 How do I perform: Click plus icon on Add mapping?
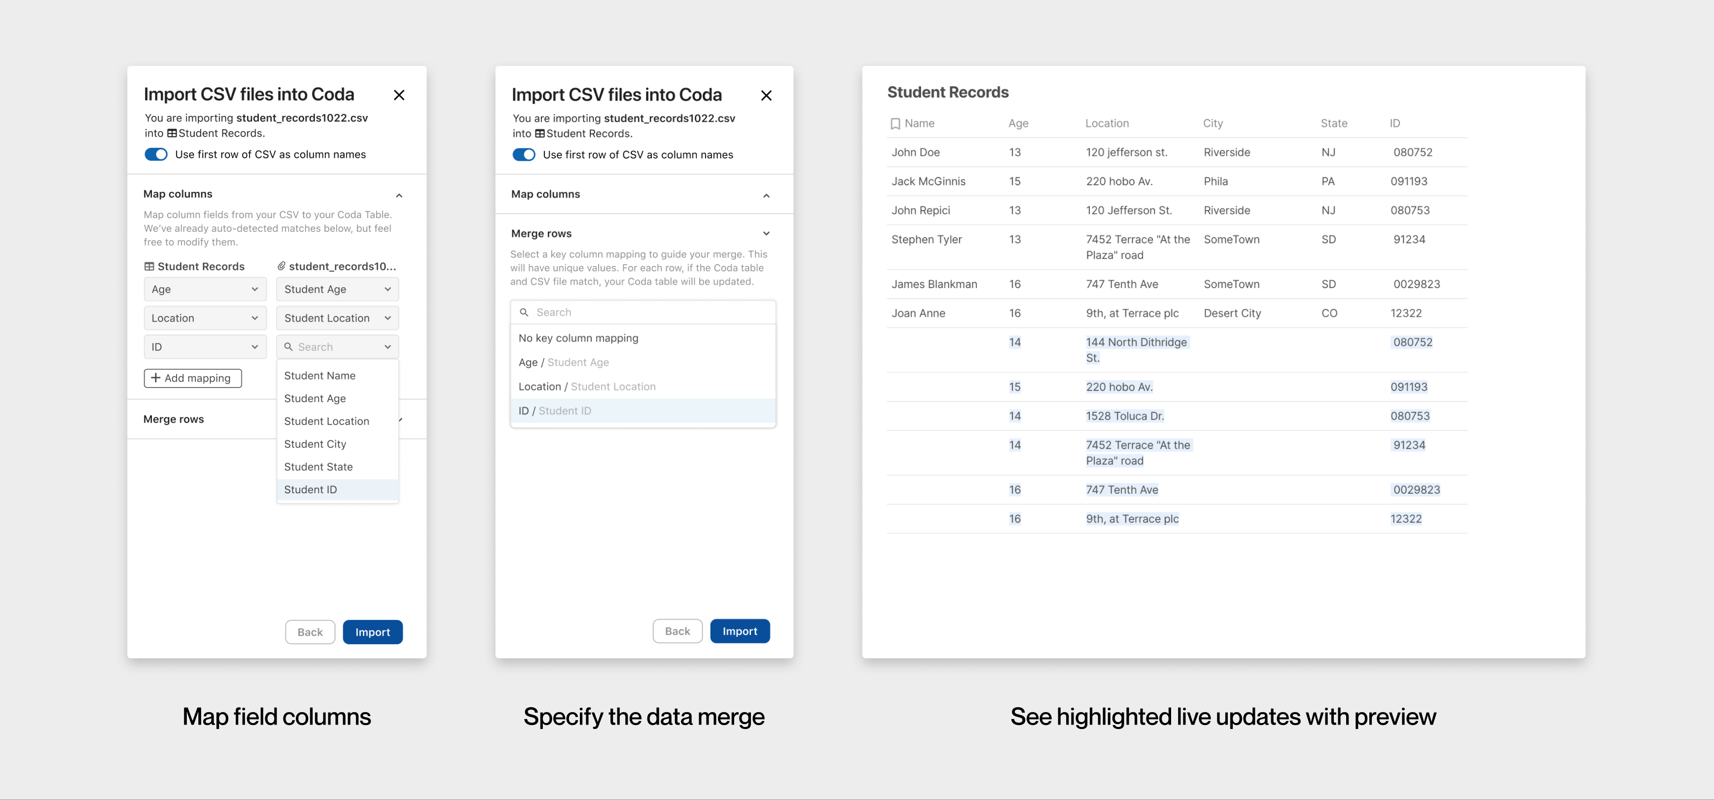coord(156,378)
